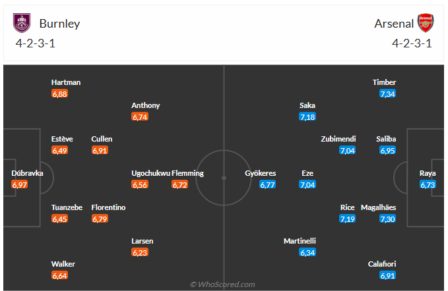Click Larsen's 6.23 rating badge
Viewport: 448px width, 291px height.
click(x=140, y=253)
